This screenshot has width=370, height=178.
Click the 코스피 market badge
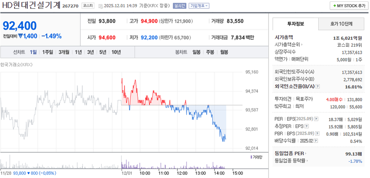point(88,6)
